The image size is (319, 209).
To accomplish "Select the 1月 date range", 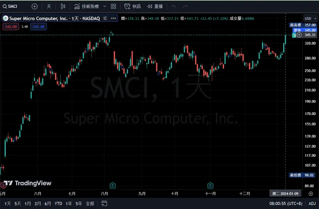I will point(28,203).
